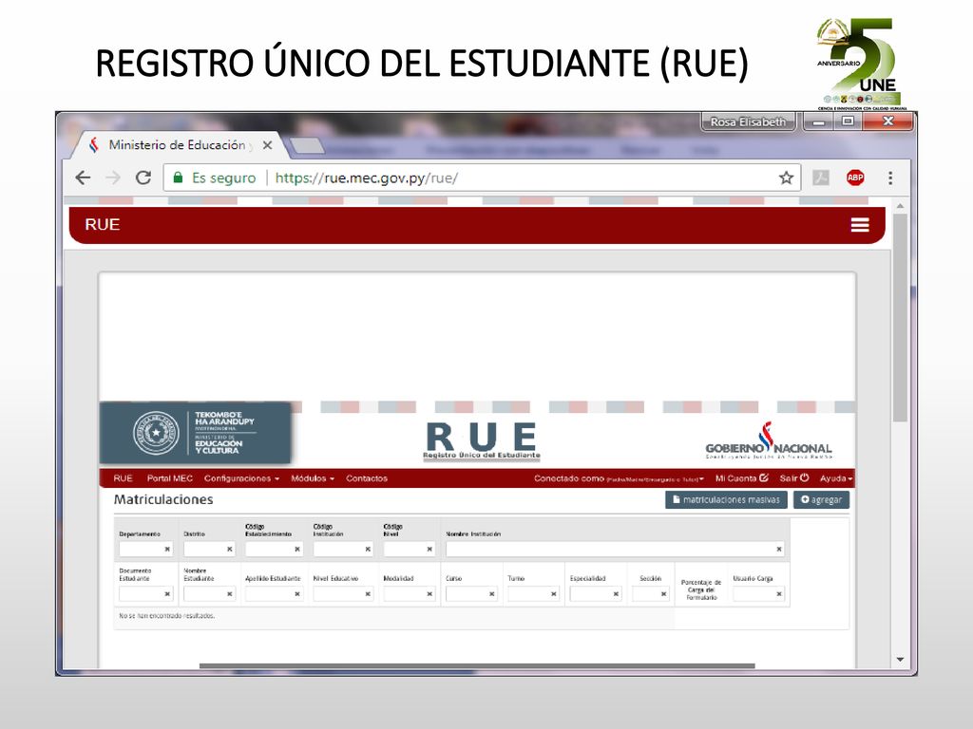Screen dimensions: 973x729
Task: Click the Usuario Carga filter field
Action: point(758,594)
